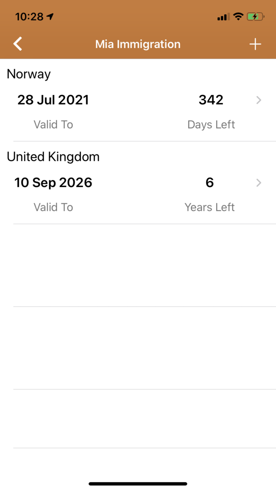Tap the 6 years left value
The image size is (276, 491).
coord(209,183)
